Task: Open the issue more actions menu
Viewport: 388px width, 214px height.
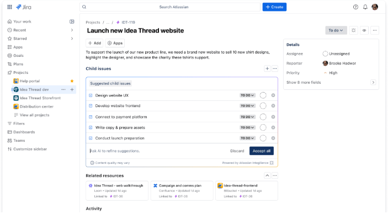Action: tap(375, 30)
